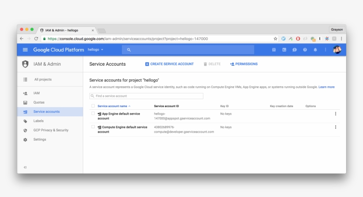Collapse the left sidebar panel

click(25, 167)
